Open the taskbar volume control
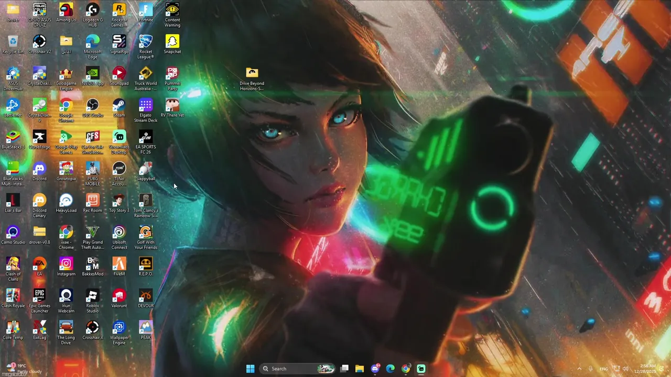The height and width of the screenshot is (377, 671). click(626, 369)
